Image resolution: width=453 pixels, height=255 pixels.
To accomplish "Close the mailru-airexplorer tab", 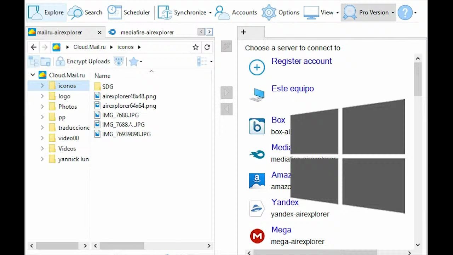I will coord(99,32).
